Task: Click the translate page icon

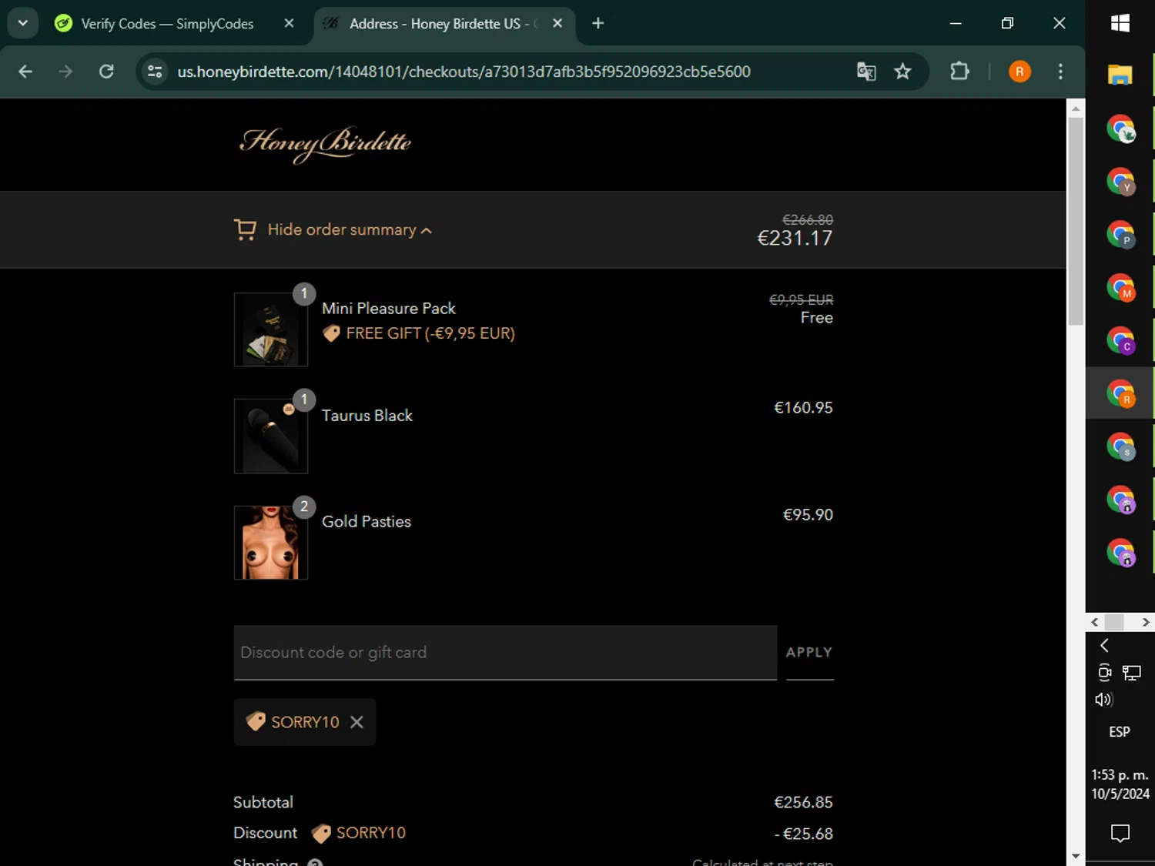Action: [x=866, y=72]
